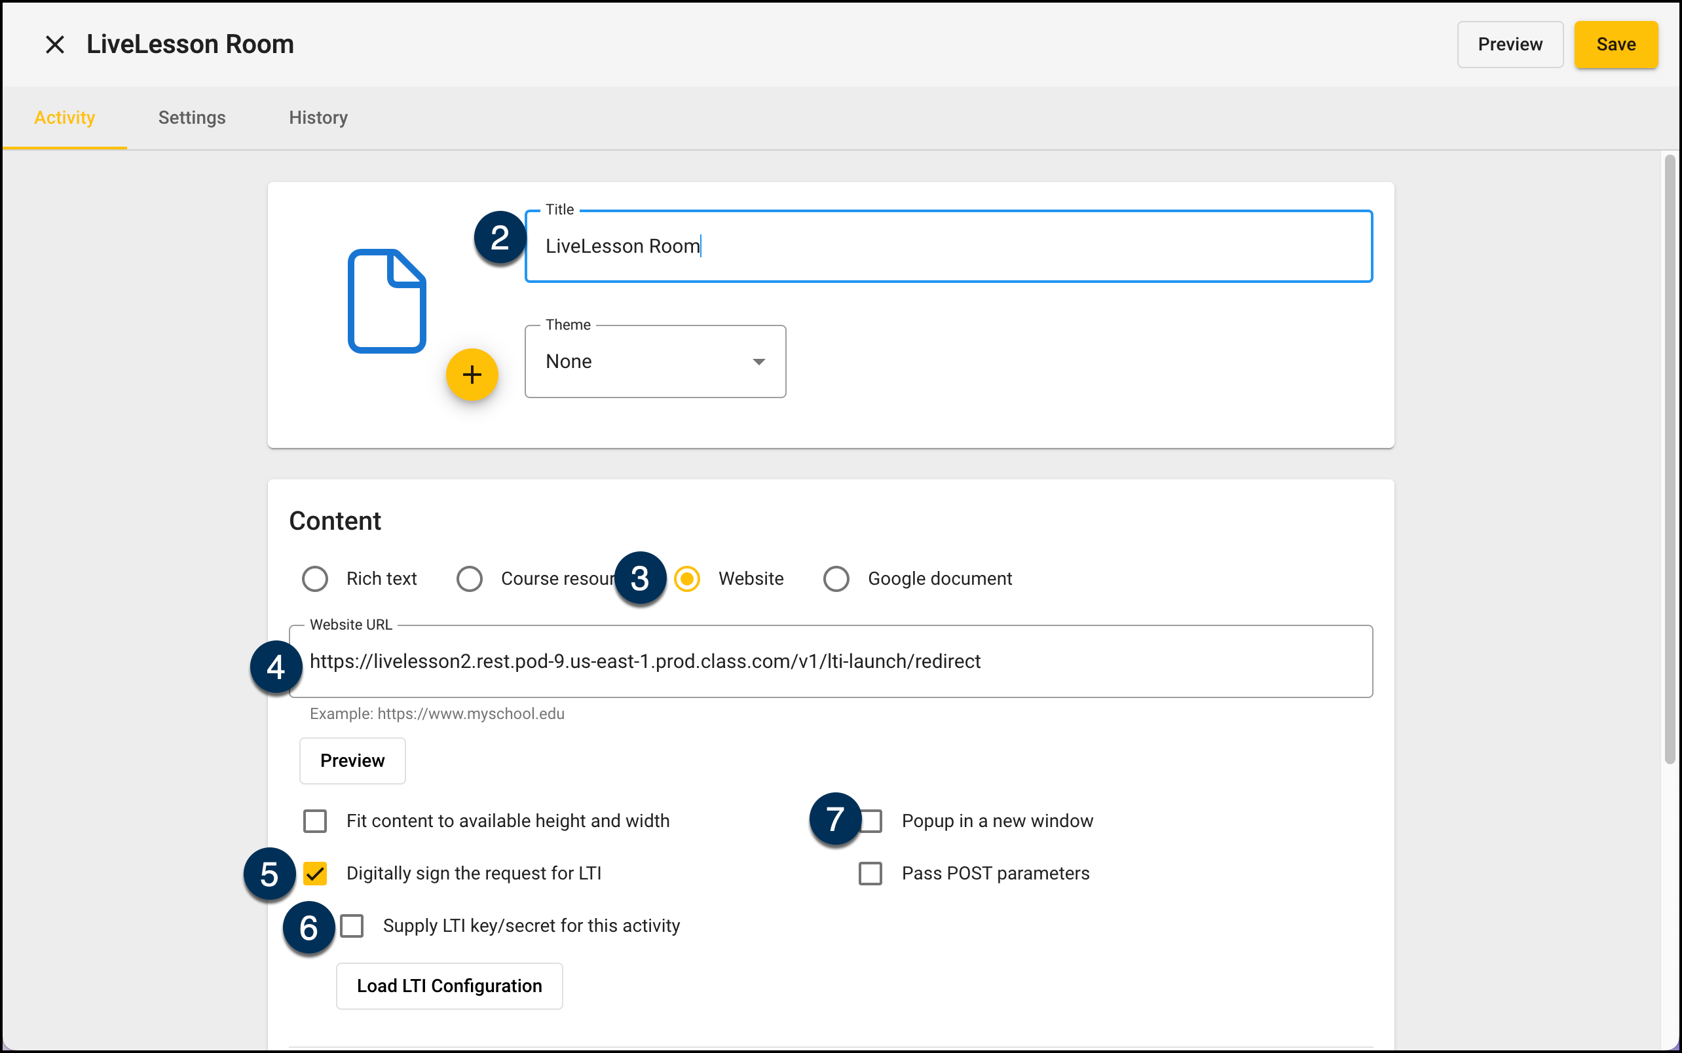This screenshot has height=1053, width=1682.
Task: Select the Rich text radio option
Action: point(315,579)
